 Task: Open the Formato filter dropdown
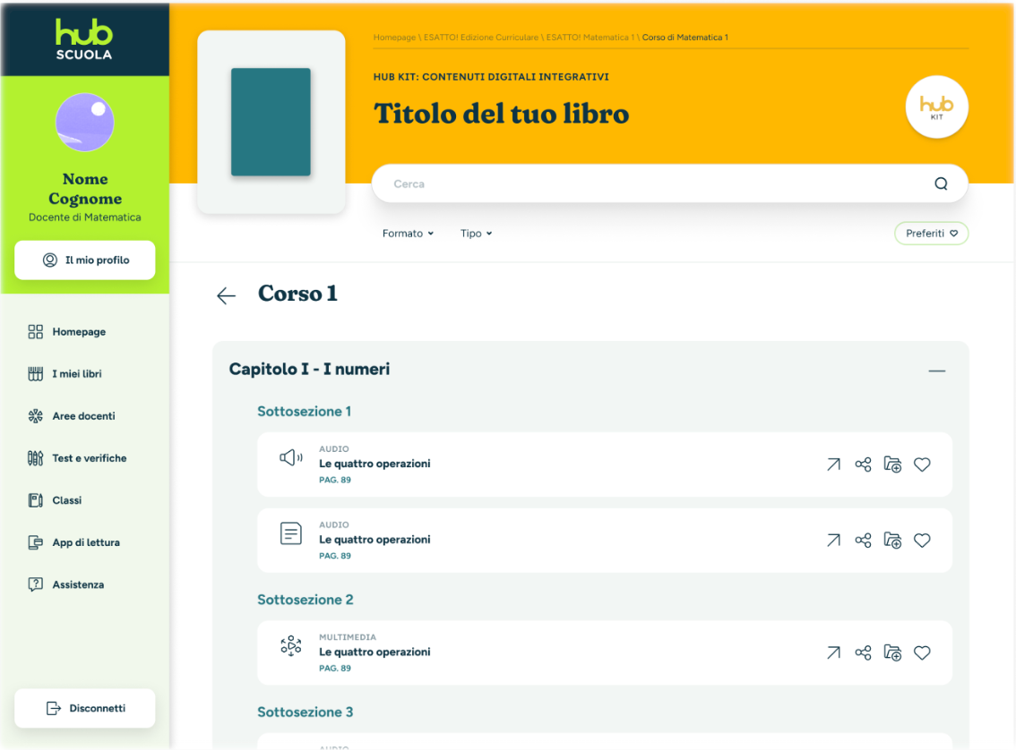click(x=408, y=234)
